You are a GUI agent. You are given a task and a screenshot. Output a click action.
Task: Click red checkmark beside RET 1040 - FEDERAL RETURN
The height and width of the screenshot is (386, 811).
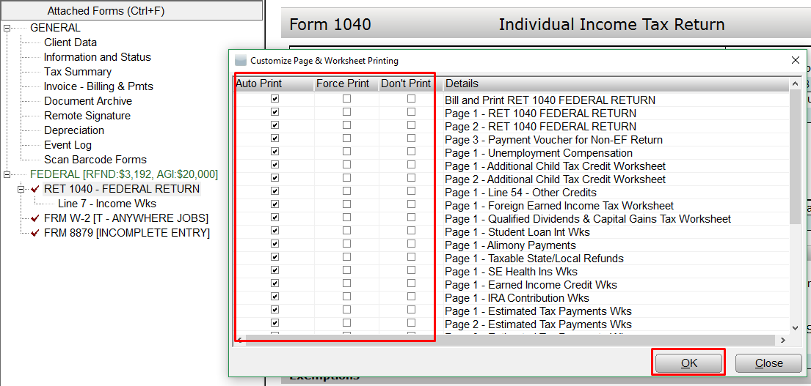tap(35, 189)
